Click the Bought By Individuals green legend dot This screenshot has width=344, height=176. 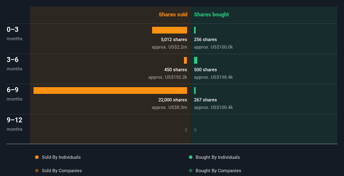coord(191,157)
